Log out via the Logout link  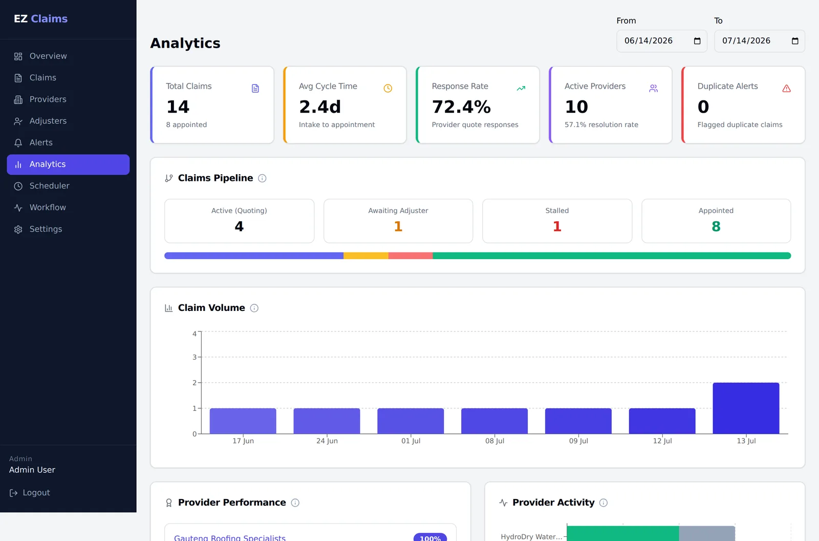[x=30, y=493]
